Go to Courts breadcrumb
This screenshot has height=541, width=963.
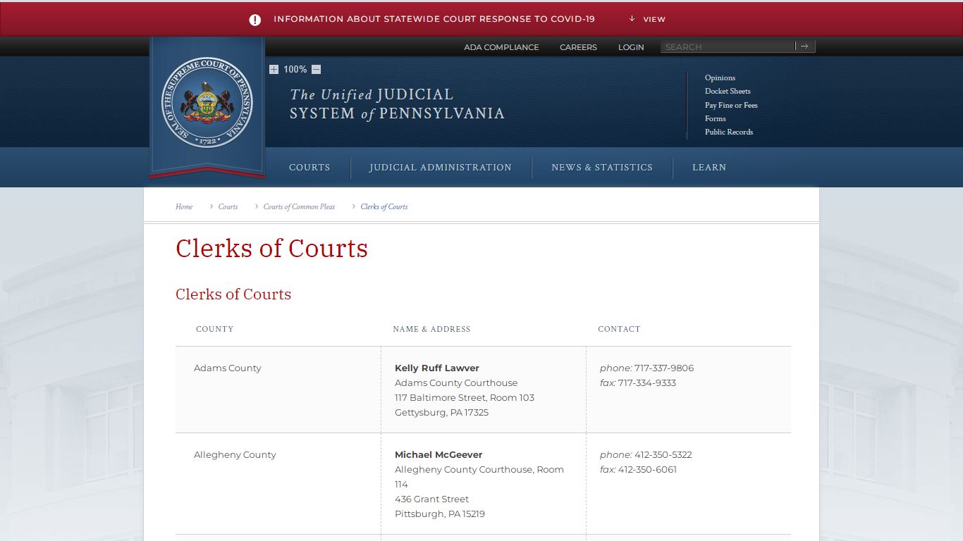click(x=228, y=206)
